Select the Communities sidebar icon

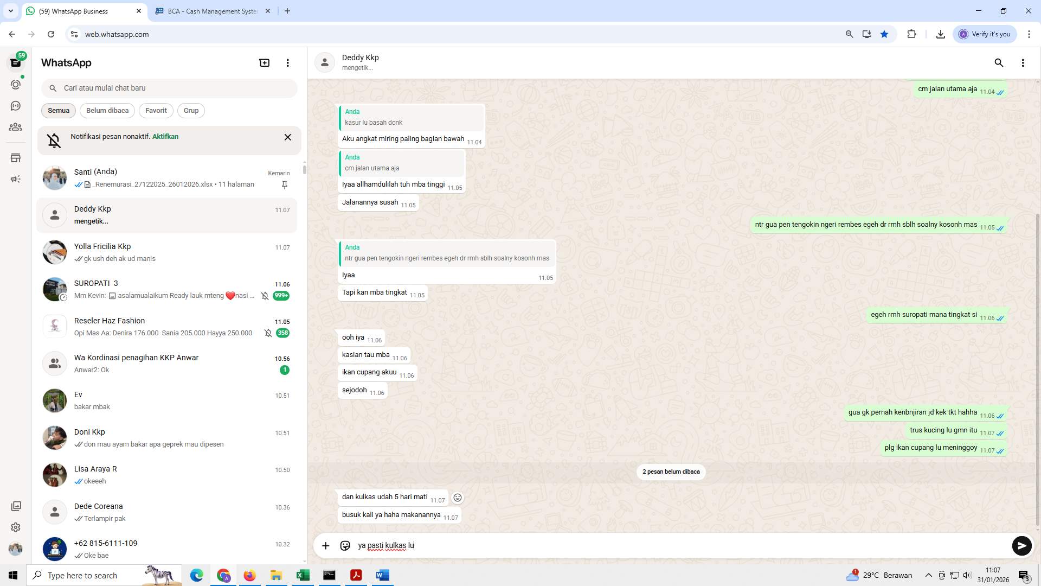(16, 127)
